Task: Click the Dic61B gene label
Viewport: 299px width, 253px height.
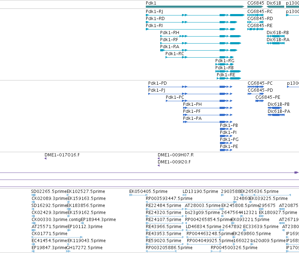Action: pyautogui.click(x=274, y=3)
